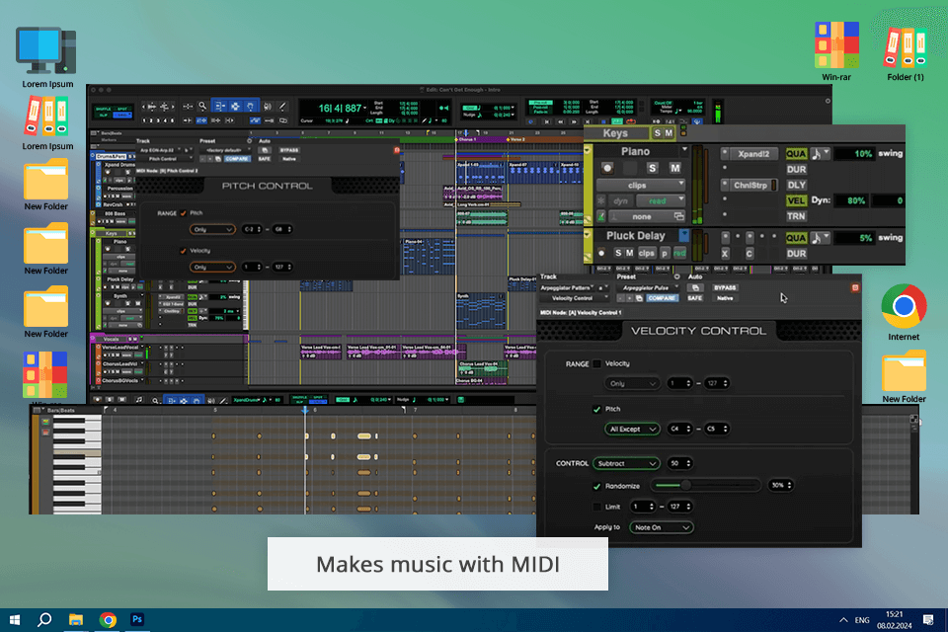Click the Control amount 50 stepper
The width and height of the screenshot is (948, 632).
click(679, 463)
